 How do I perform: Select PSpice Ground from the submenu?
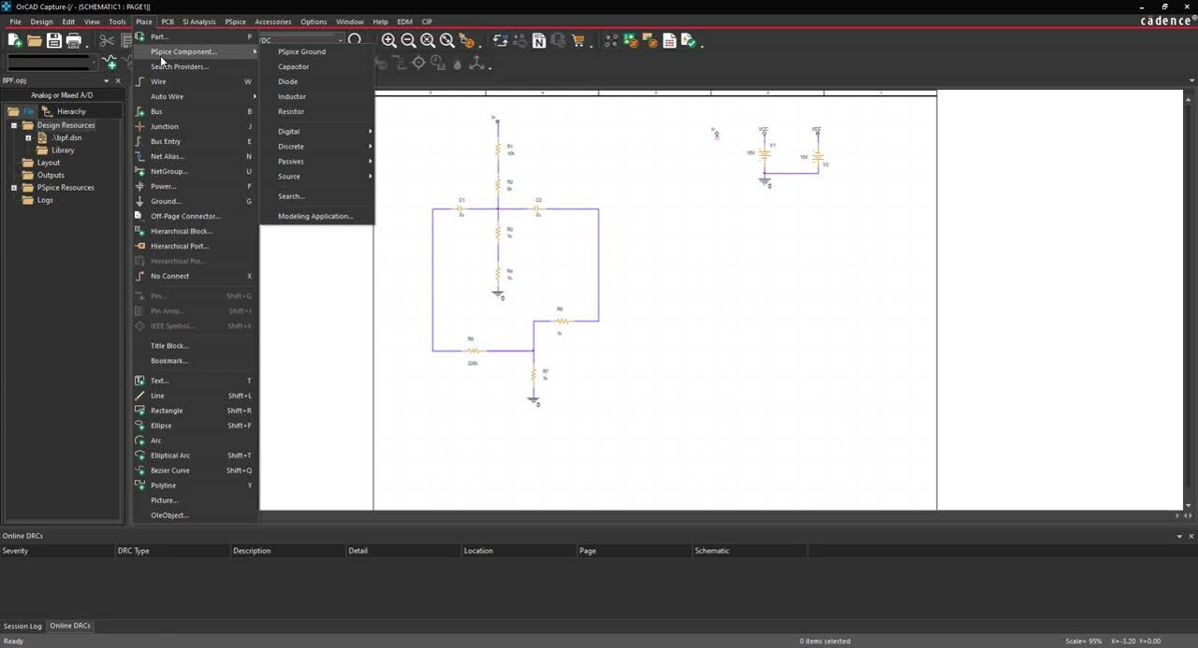301,51
